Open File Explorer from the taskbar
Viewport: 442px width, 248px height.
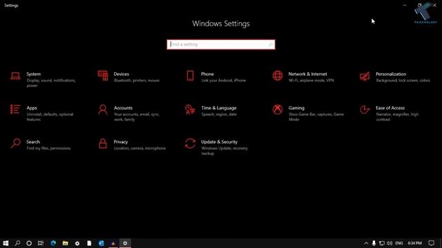coord(65,243)
